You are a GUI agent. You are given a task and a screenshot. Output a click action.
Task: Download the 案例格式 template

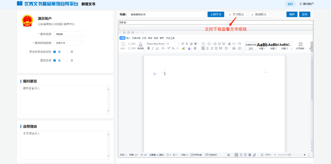pyautogui.click(x=259, y=14)
